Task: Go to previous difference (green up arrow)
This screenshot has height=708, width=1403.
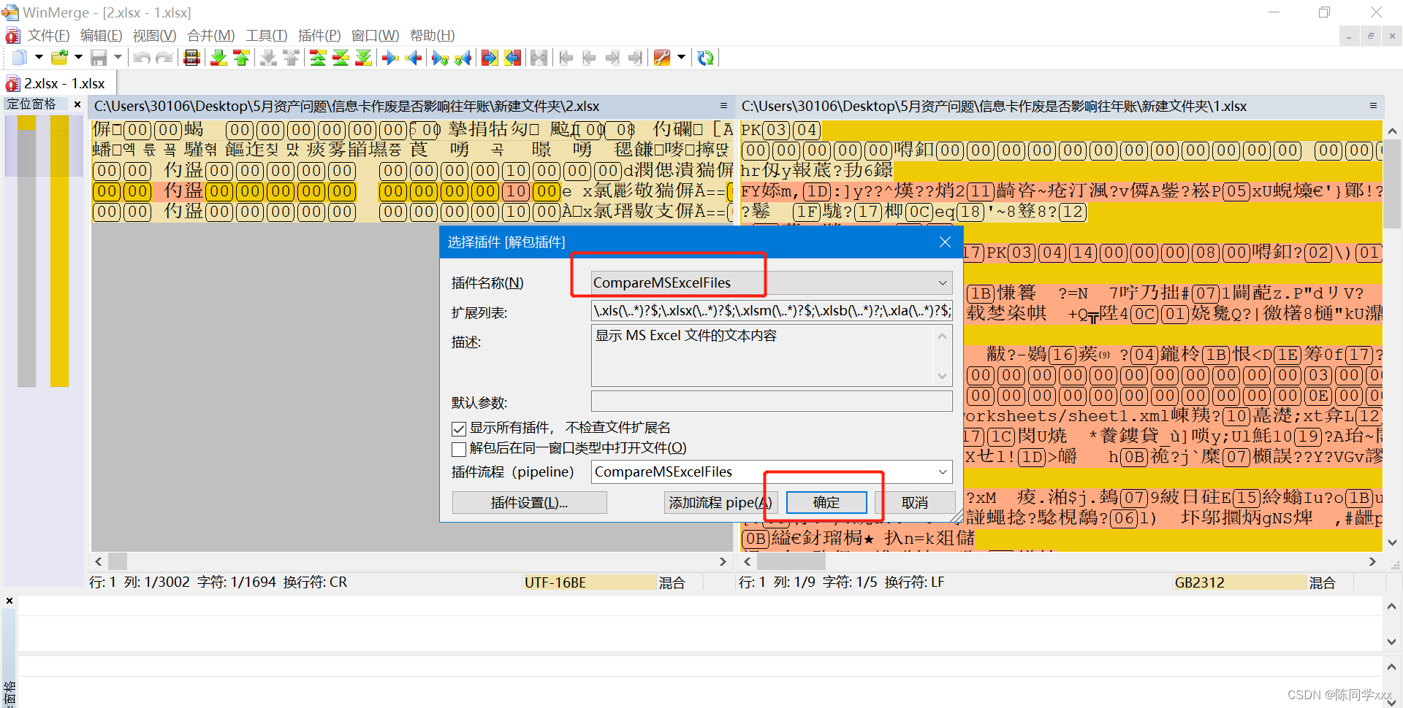Action: point(241,58)
